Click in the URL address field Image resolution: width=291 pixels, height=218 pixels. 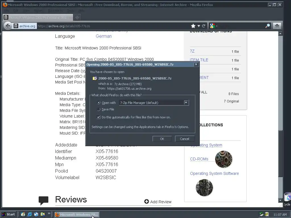[x=113, y=26]
